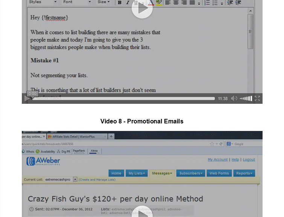Screen dimensions: 284x217
Task: Click the Logout link
Action: [x=249, y=159]
